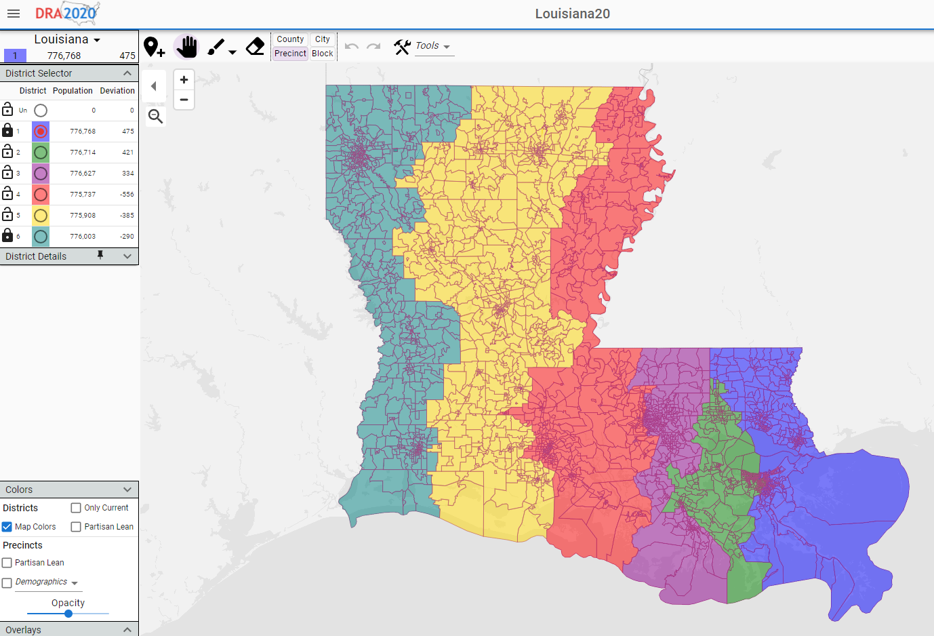Select district 6 teal swatch
934x636 pixels.
[41, 237]
